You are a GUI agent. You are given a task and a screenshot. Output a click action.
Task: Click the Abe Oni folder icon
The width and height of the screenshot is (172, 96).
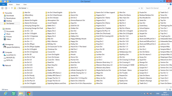(x=23, y=13)
